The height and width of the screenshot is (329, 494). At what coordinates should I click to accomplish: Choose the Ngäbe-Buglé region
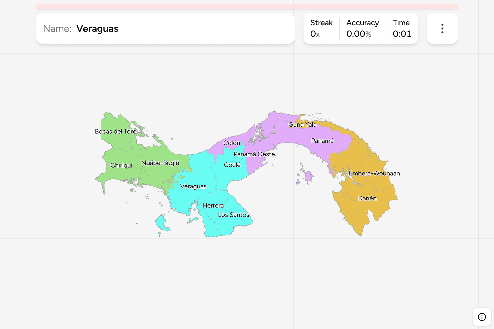160,163
